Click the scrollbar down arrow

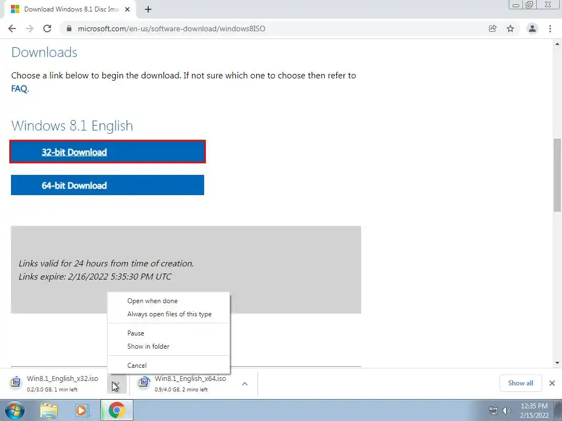[x=557, y=363]
